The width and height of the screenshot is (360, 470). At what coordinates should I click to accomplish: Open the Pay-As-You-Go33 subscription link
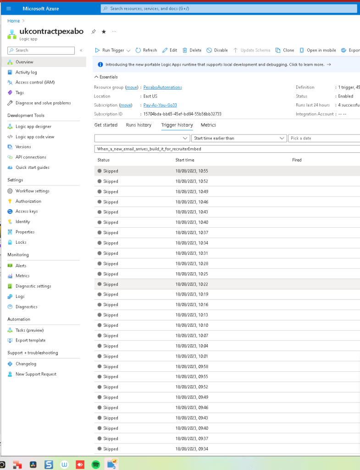[x=160, y=105]
